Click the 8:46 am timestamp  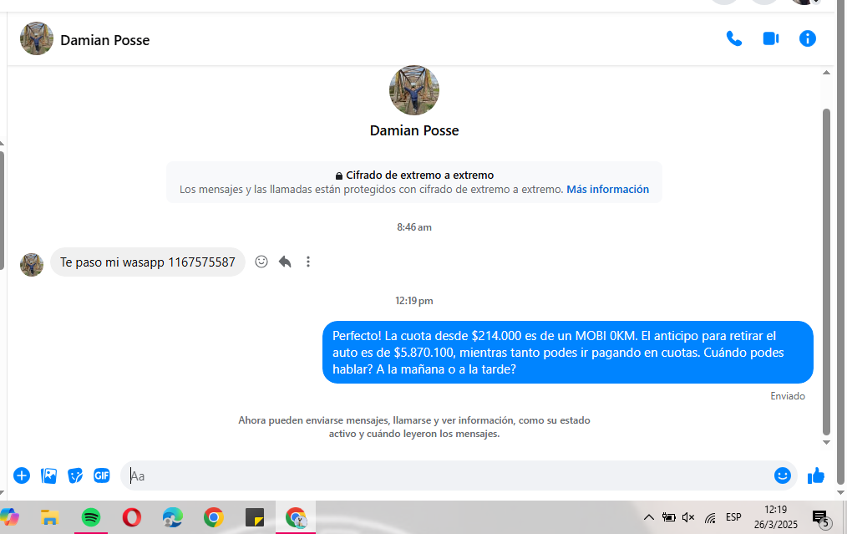coord(414,227)
